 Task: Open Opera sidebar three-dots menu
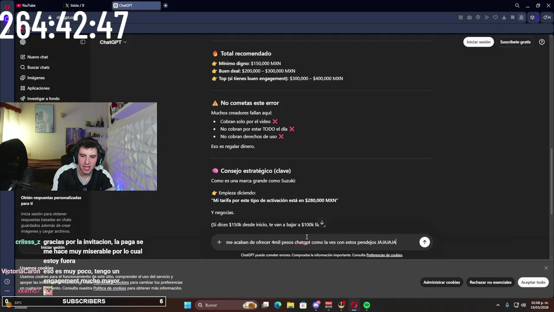[x=7, y=291]
